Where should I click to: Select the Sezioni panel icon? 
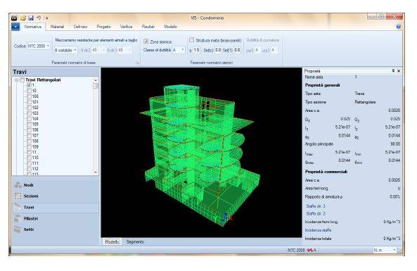[x=18, y=196]
